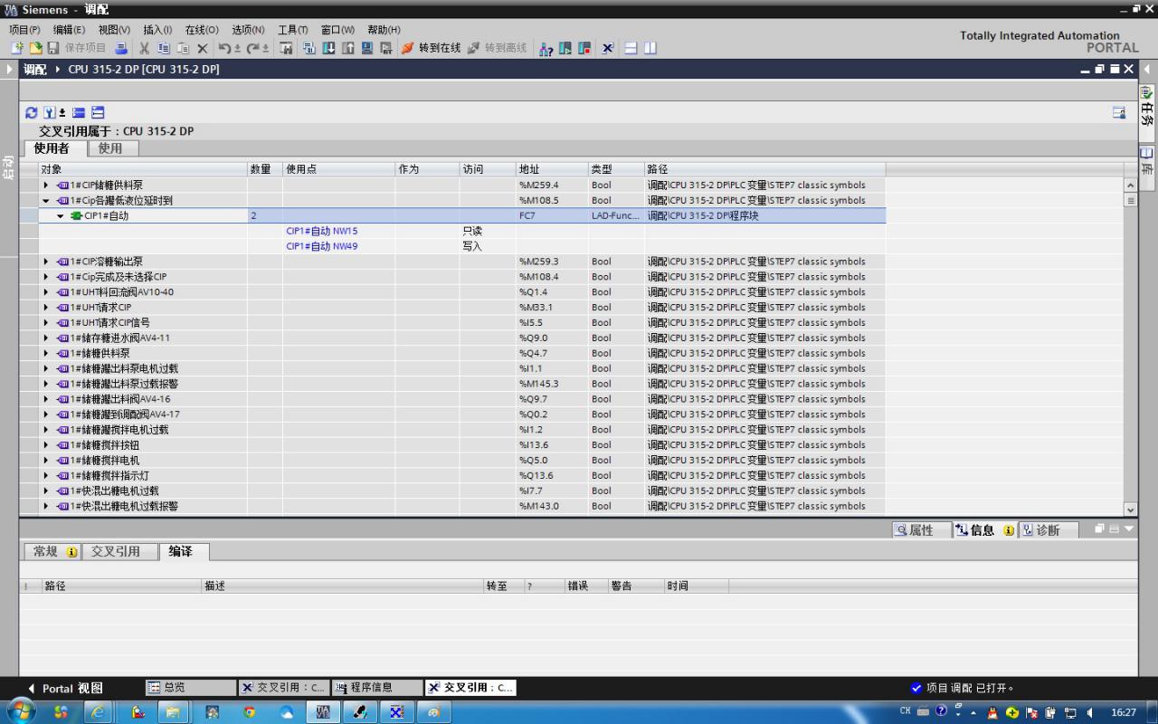Open the 编辑(E) menu
The height and width of the screenshot is (724, 1158).
point(69,30)
